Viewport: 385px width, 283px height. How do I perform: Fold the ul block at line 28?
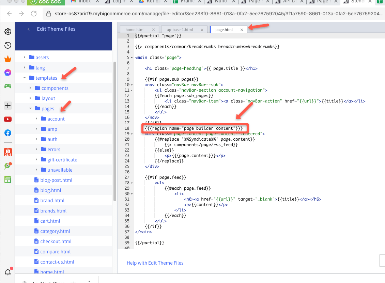132,183
